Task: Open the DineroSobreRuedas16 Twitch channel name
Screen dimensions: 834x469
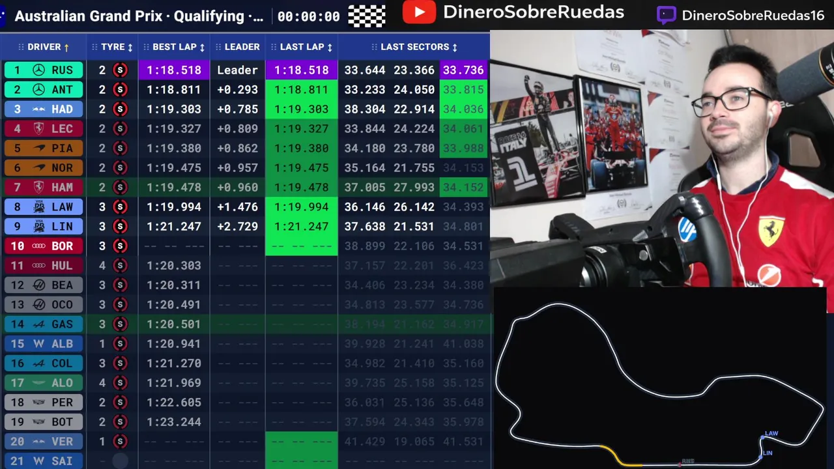Action: pyautogui.click(x=753, y=15)
